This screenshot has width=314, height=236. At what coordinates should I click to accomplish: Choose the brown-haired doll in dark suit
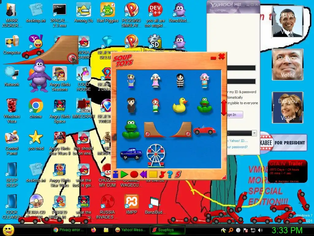pos(131,105)
